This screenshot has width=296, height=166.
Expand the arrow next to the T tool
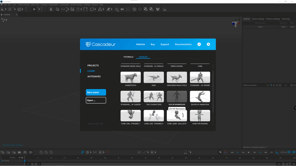81,9
